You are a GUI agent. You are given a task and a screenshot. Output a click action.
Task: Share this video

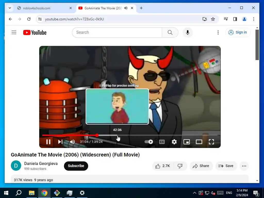point(201,166)
